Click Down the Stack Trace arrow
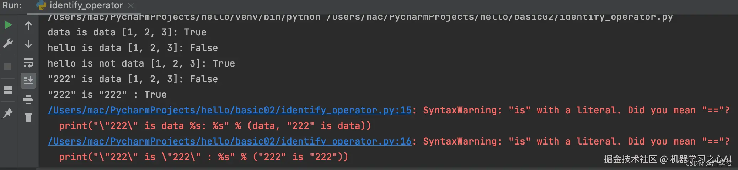This screenshot has height=170, width=738. 28,44
